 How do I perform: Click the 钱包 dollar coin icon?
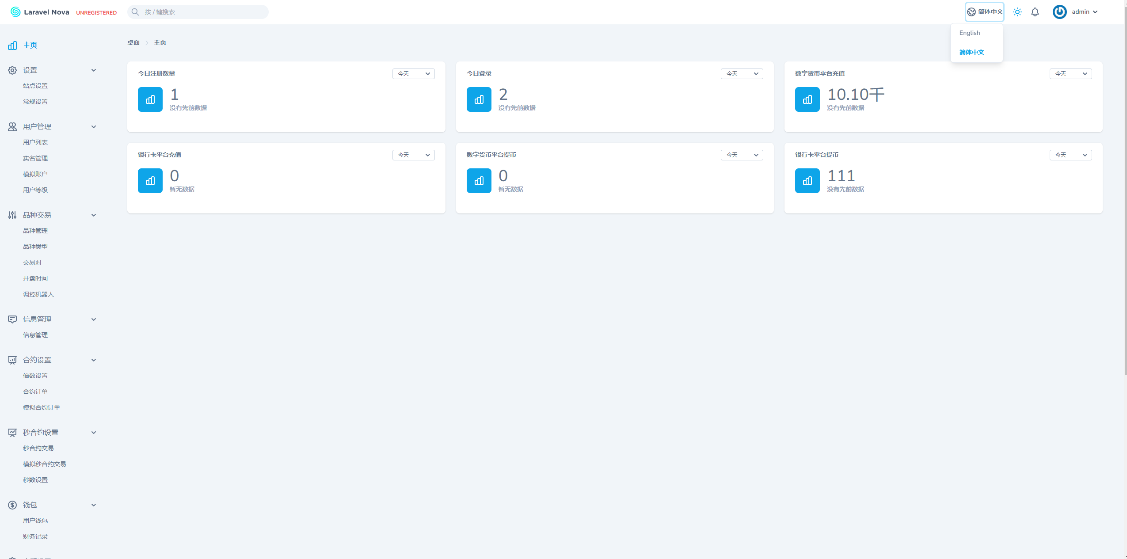tap(12, 505)
